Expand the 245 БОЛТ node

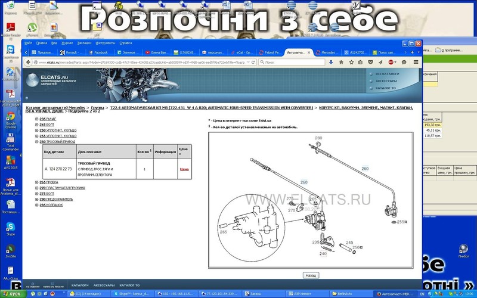click(36, 125)
